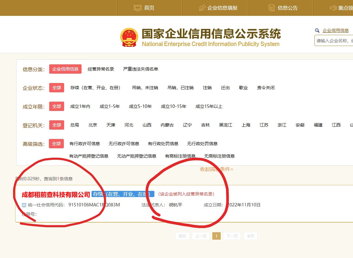Filter by 成立1-5年
Screen dimensions: 353x258
[x=110, y=106]
